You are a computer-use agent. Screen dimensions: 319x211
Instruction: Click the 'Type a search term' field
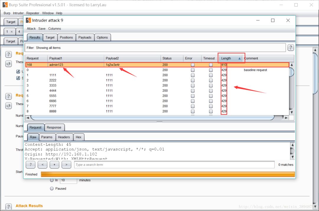174,165
